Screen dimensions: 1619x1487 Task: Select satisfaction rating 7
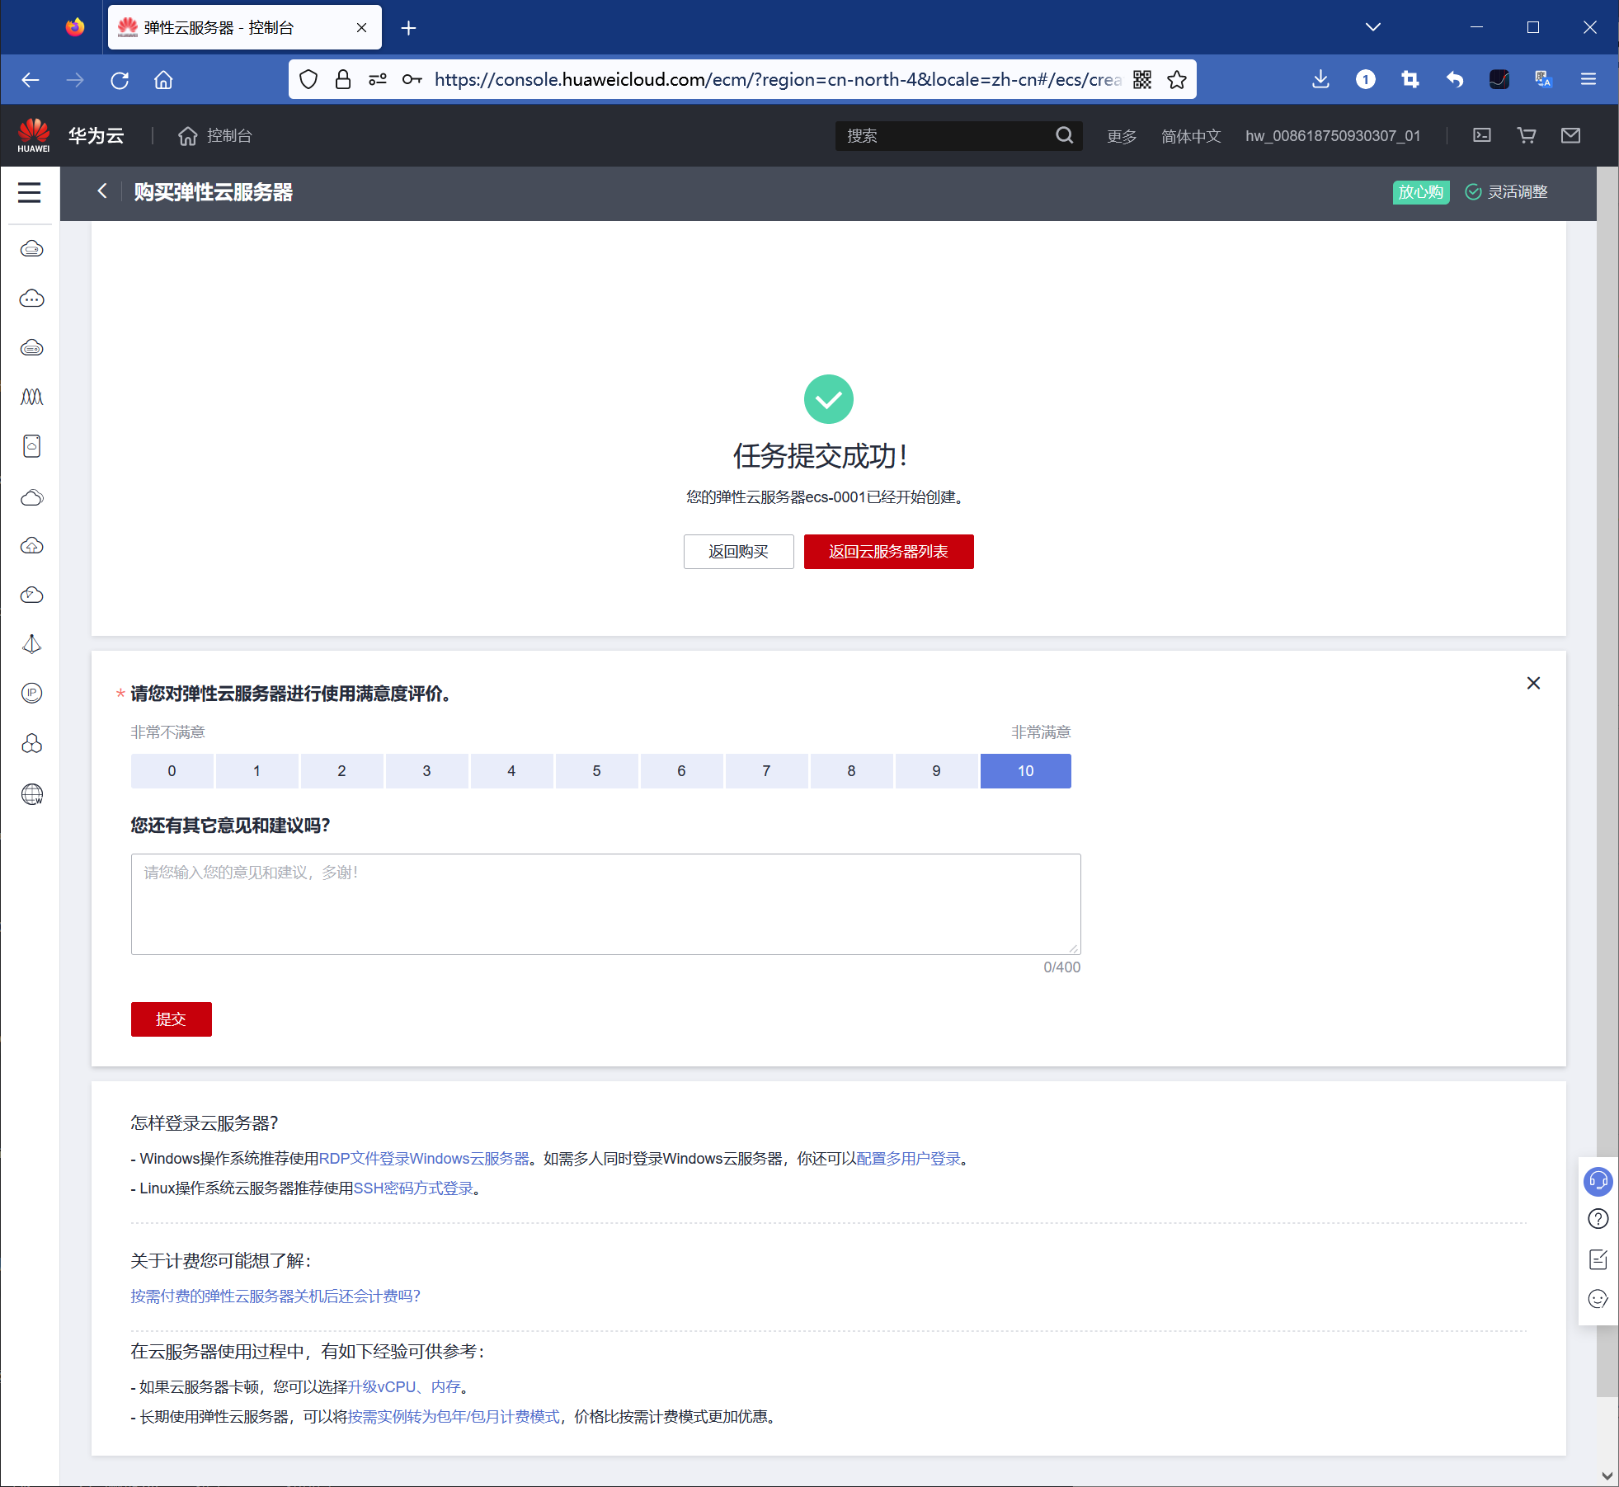tap(766, 770)
